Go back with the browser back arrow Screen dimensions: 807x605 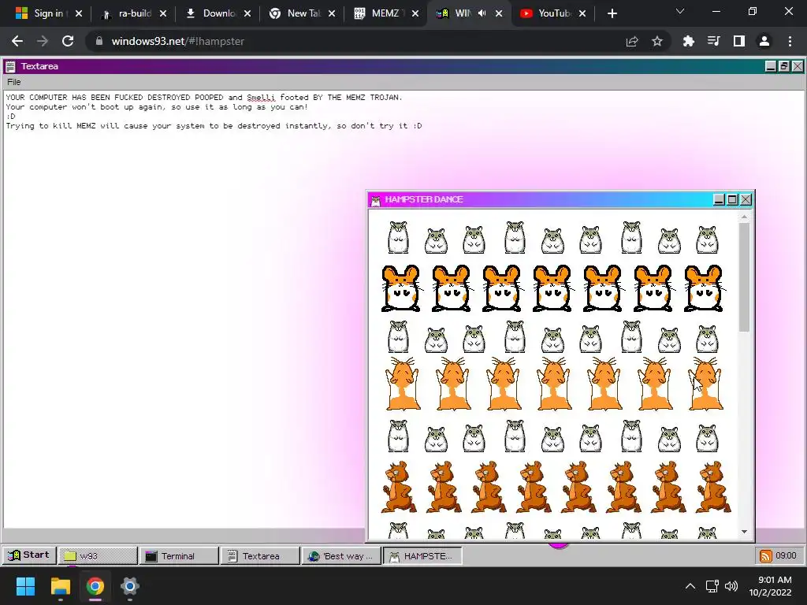pyautogui.click(x=17, y=41)
